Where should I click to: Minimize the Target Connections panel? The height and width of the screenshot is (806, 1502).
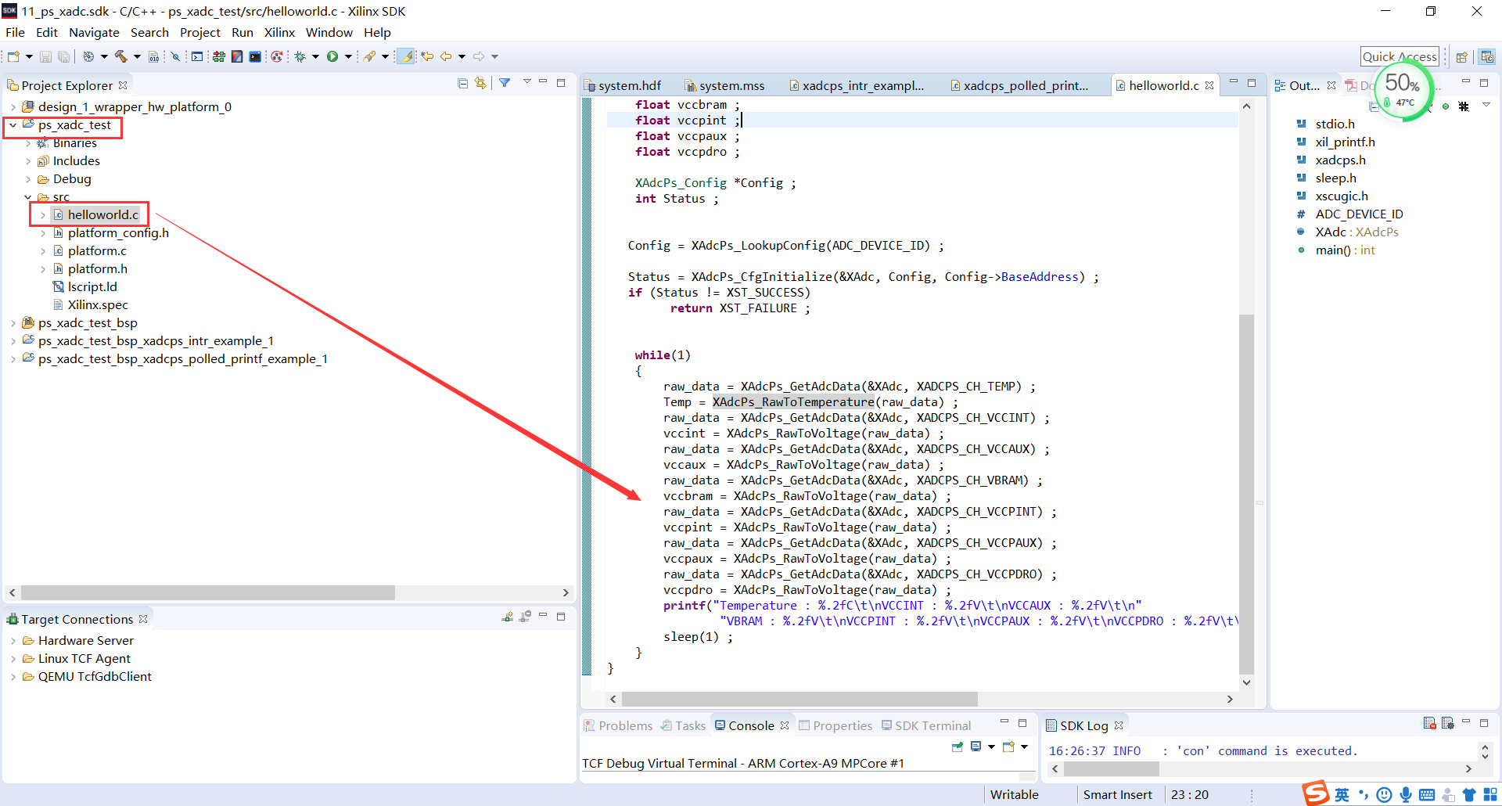click(x=543, y=616)
